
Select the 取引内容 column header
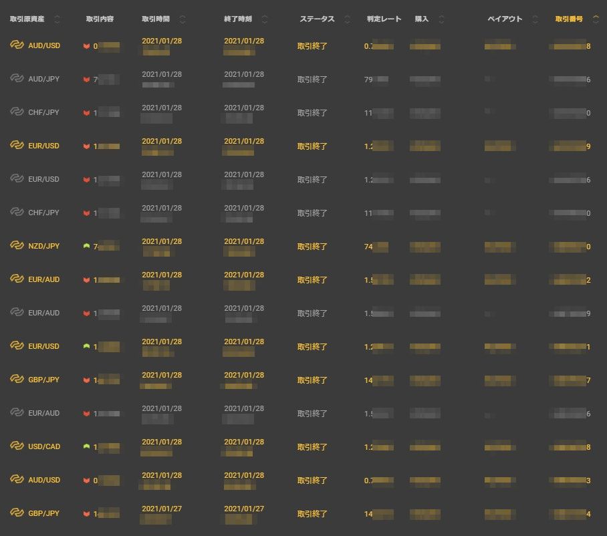point(100,19)
